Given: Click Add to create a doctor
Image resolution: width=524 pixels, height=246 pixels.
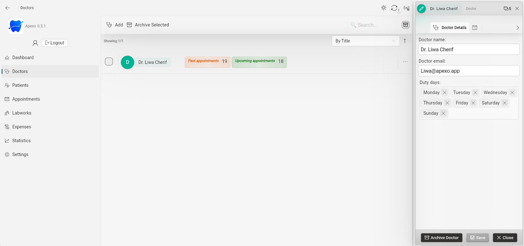Looking at the screenshot, I should click(x=115, y=25).
